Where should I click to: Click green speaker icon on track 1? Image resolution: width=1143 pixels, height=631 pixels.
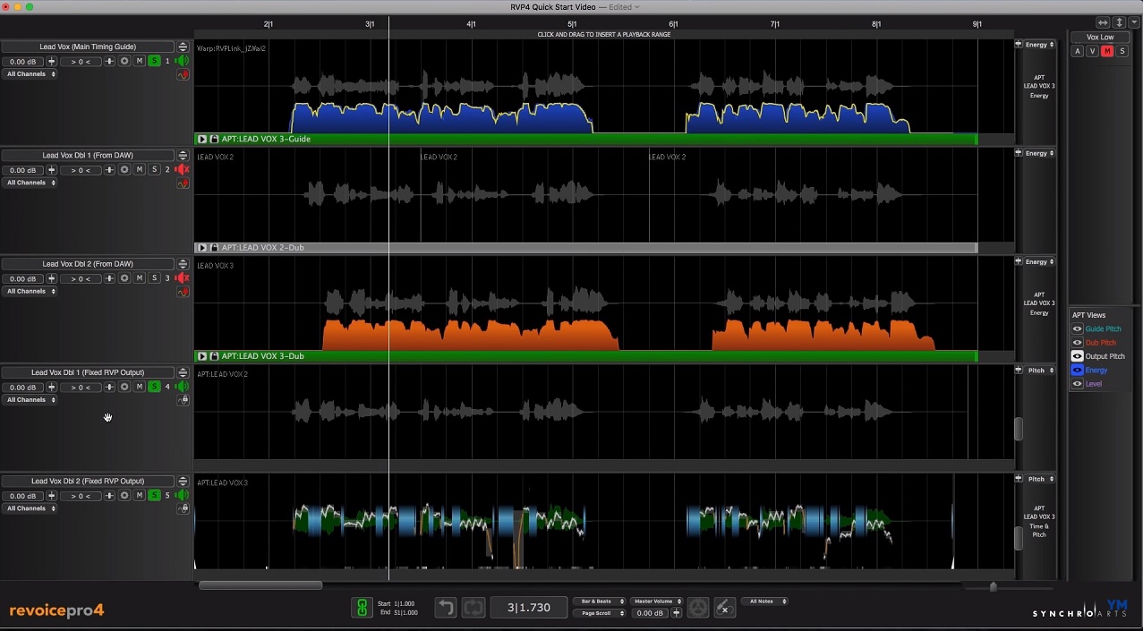coord(183,61)
